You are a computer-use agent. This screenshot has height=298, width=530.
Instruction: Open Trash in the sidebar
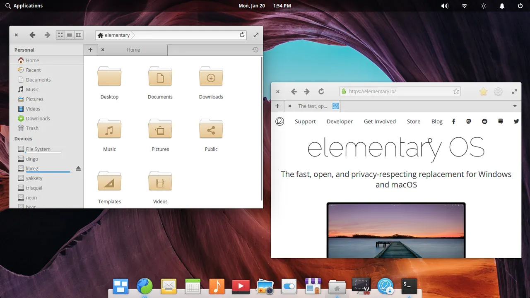(x=46, y=128)
